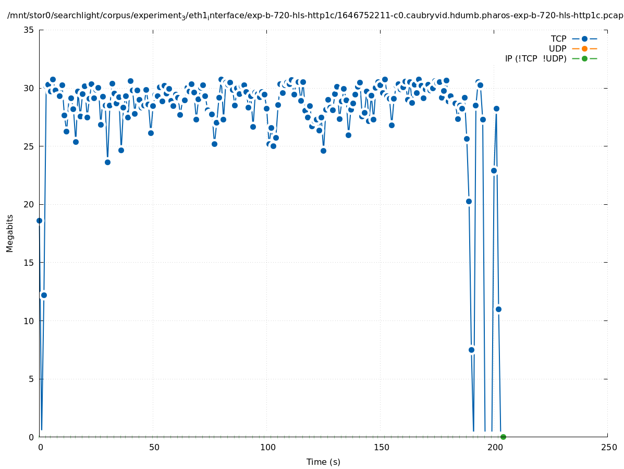Click the y-axis tick label 35
624x469 pixels.
coord(29,30)
